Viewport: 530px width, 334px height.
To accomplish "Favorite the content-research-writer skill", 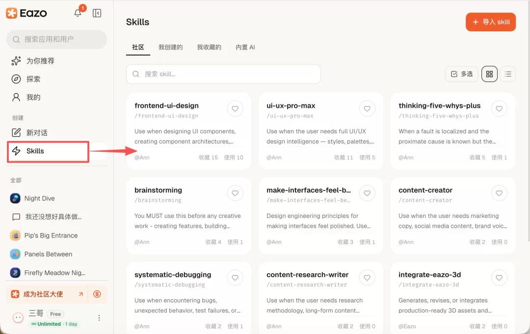I will tap(367, 278).
